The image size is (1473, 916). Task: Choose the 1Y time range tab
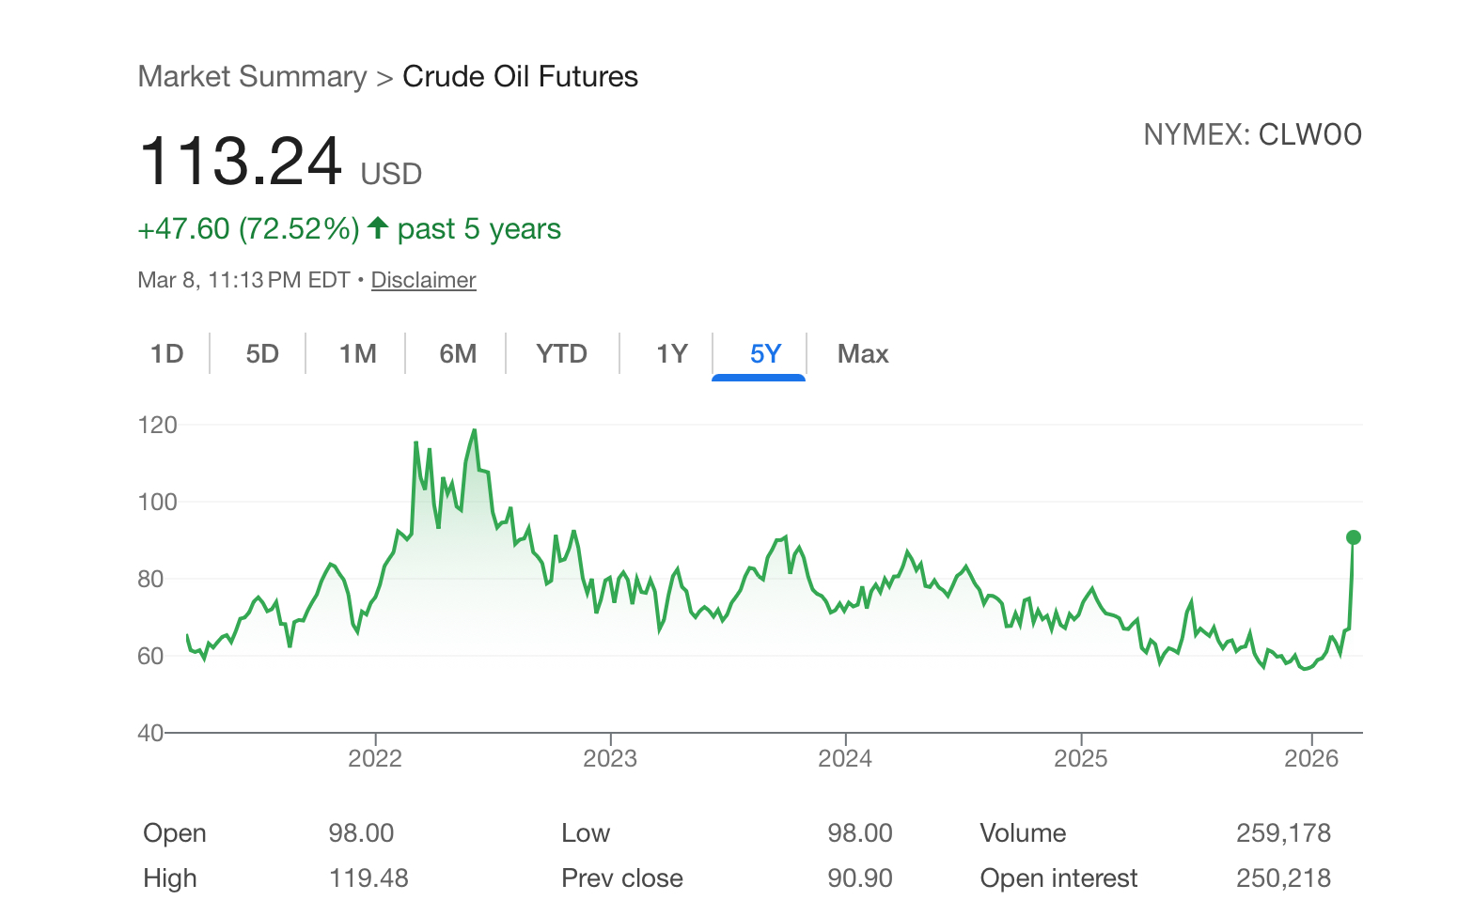coord(671,354)
